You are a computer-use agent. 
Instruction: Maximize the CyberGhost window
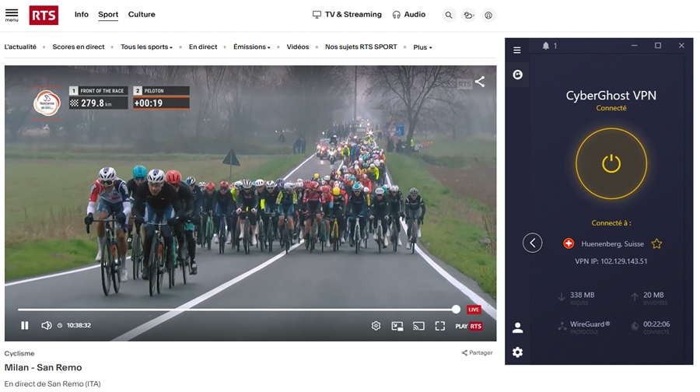tap(657, 46)
